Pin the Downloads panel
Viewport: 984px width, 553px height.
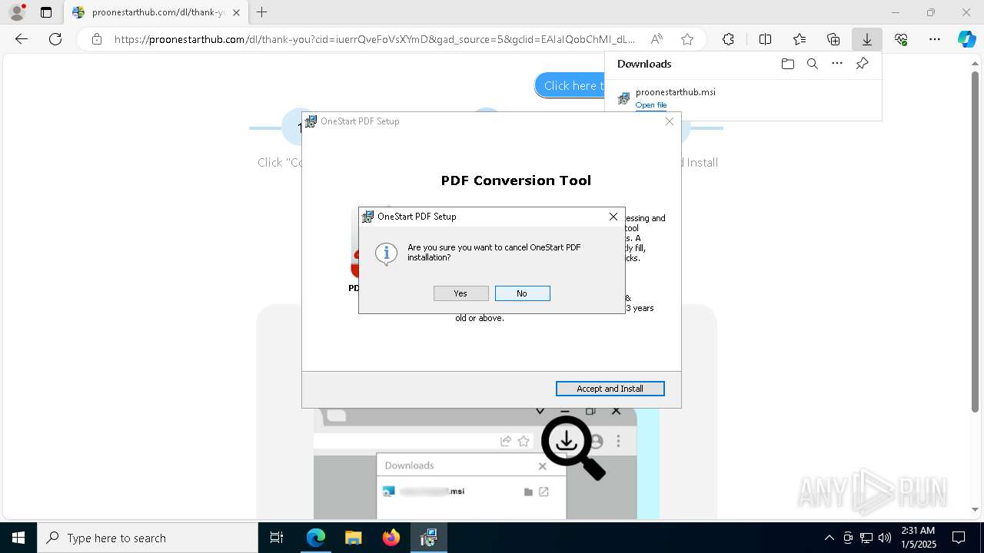(862, 64)
